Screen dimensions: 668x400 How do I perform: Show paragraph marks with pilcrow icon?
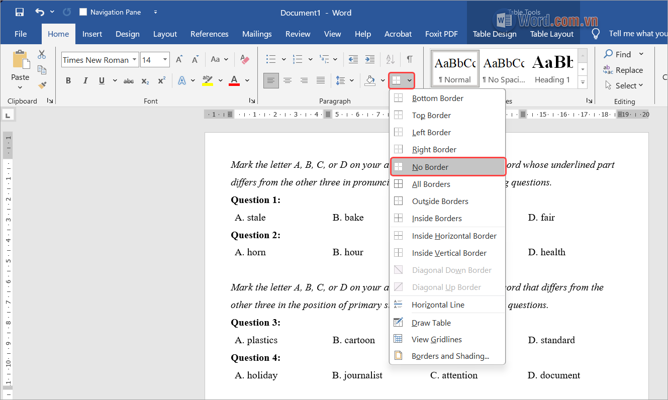pyautogui.click(x=410, y=59)
